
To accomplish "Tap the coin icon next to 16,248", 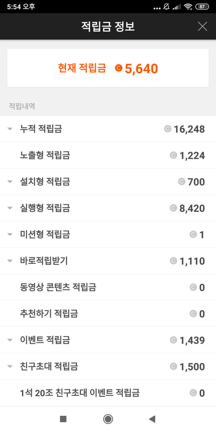I will tap(168, 129).
